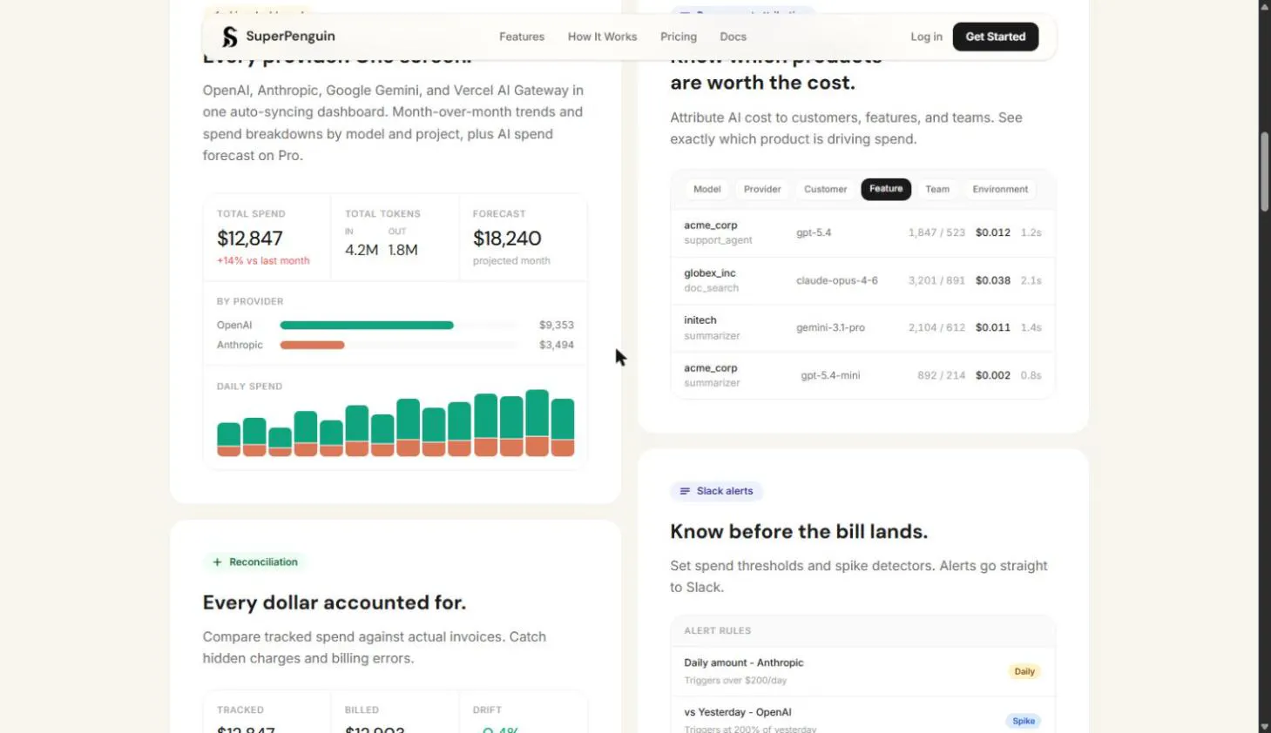This screenshot has width=1271, height=733.
Task: Click the $0.002 cost value
Action: 993,376
